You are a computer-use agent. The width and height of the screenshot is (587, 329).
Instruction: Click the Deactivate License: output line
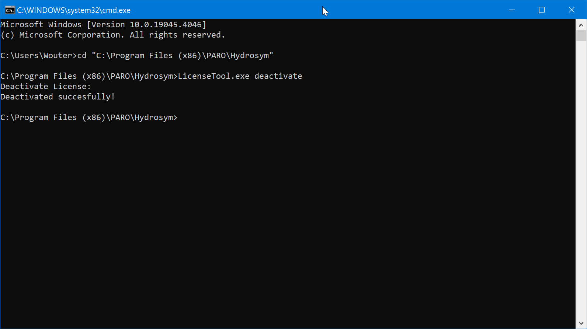point(45,86)
